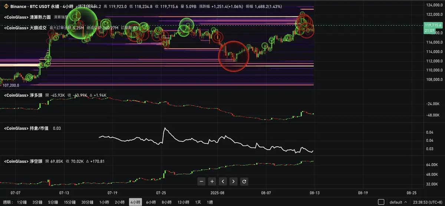Click the 23:38:53 (UTC+8) clock timezone
445x206 pixels.
(x=428, y=202)
